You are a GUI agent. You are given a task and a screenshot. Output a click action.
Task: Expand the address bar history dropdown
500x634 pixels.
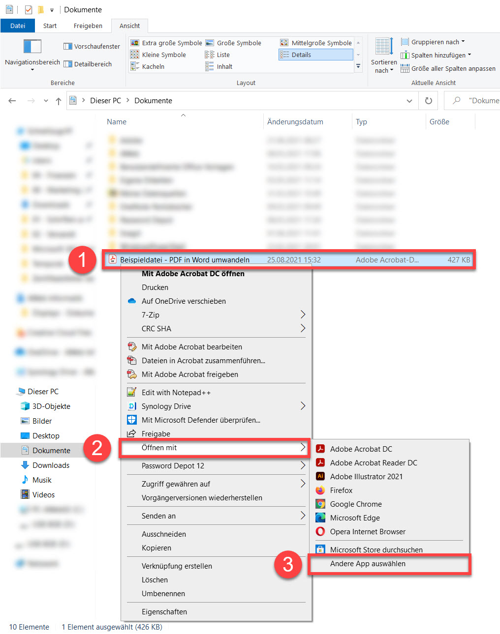click(x=409, y=101)
